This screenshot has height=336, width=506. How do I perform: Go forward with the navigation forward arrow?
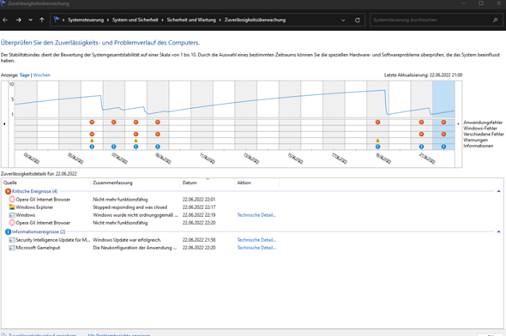[19, 20]
